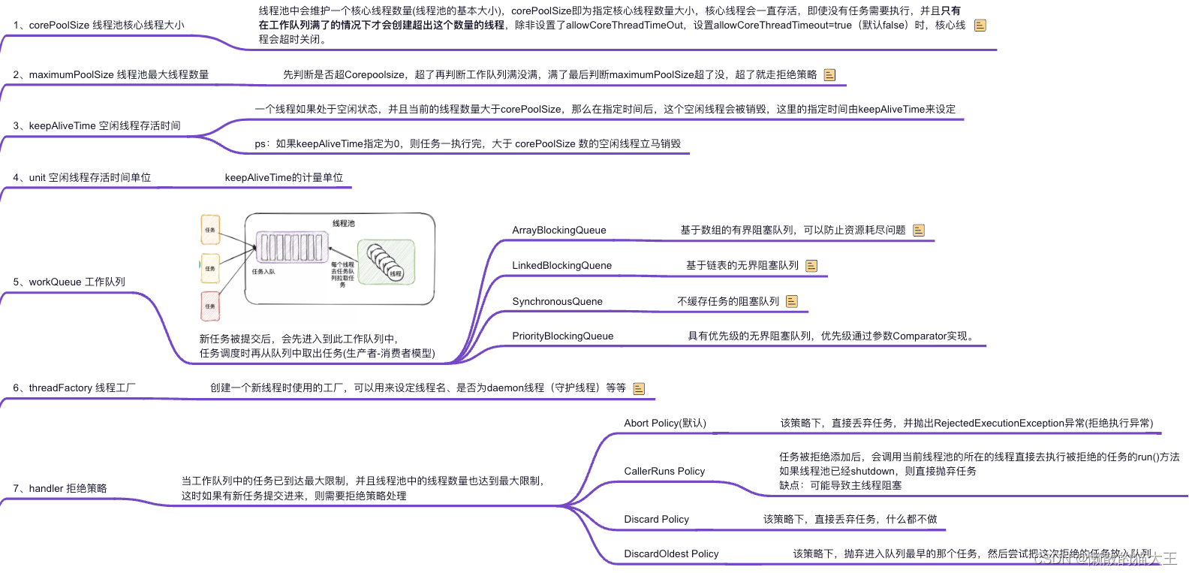
Task: Click the '缺点：可能导致主线程阻塞' text
Action: click(x=841, y=486)
